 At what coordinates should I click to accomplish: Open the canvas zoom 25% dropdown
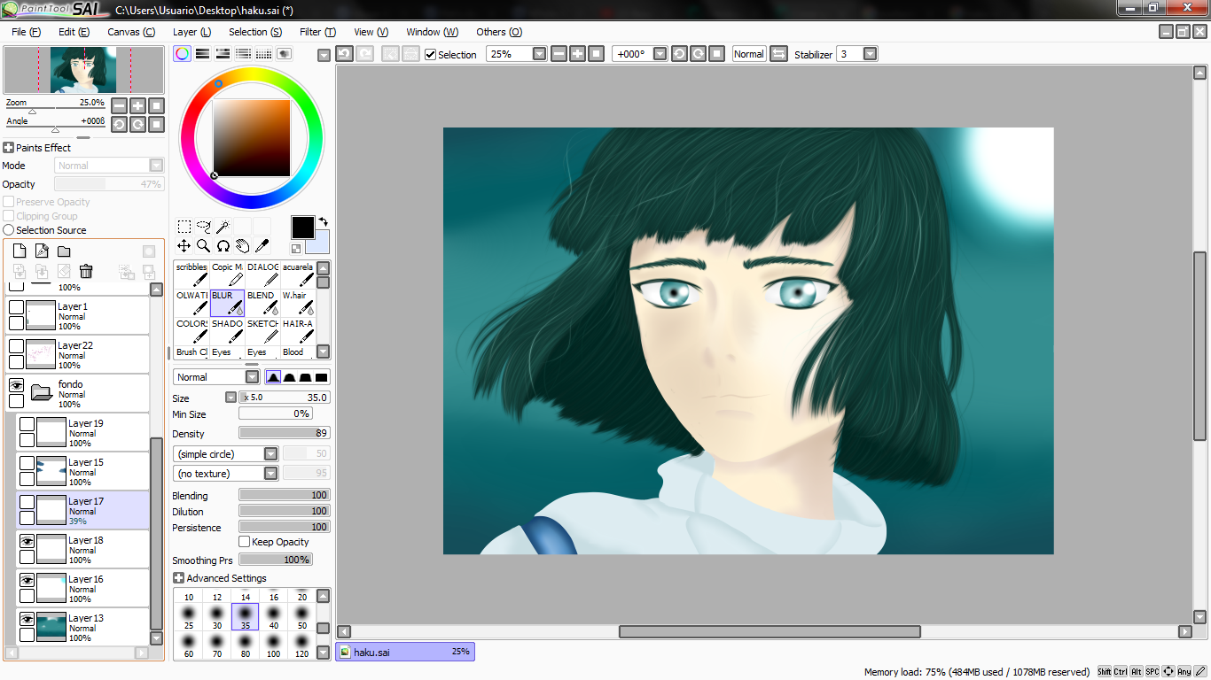(x=539, y=54)
